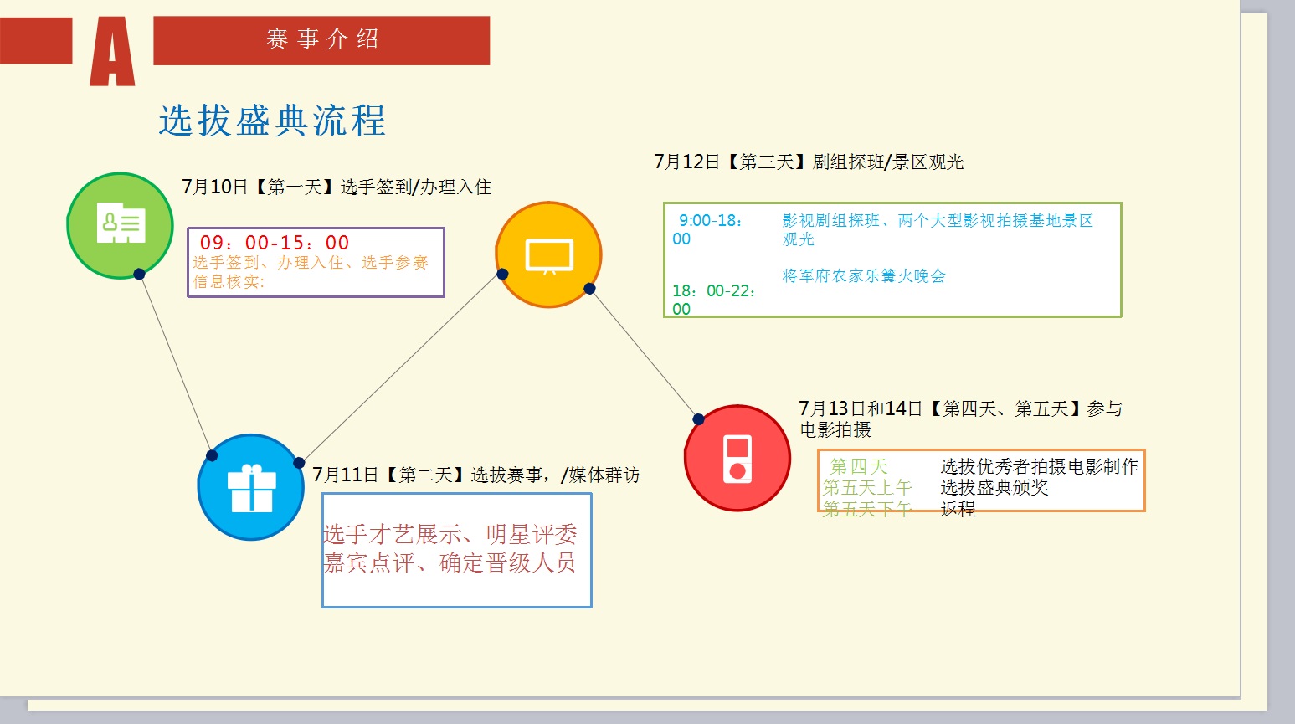Click the 选拔盛典流程 title text
This screenshot has width=1295, height=724.
click(x=272, y=121)
